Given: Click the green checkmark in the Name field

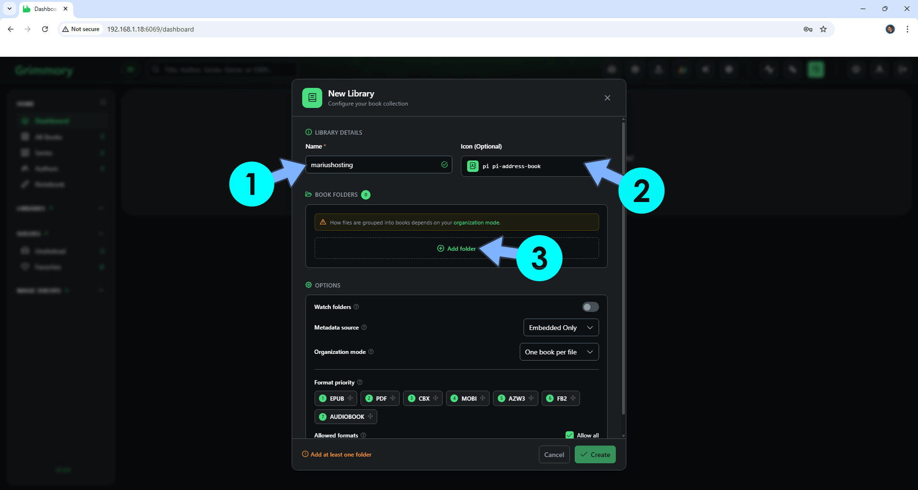Looking at the screenshot, I should 444,164.
